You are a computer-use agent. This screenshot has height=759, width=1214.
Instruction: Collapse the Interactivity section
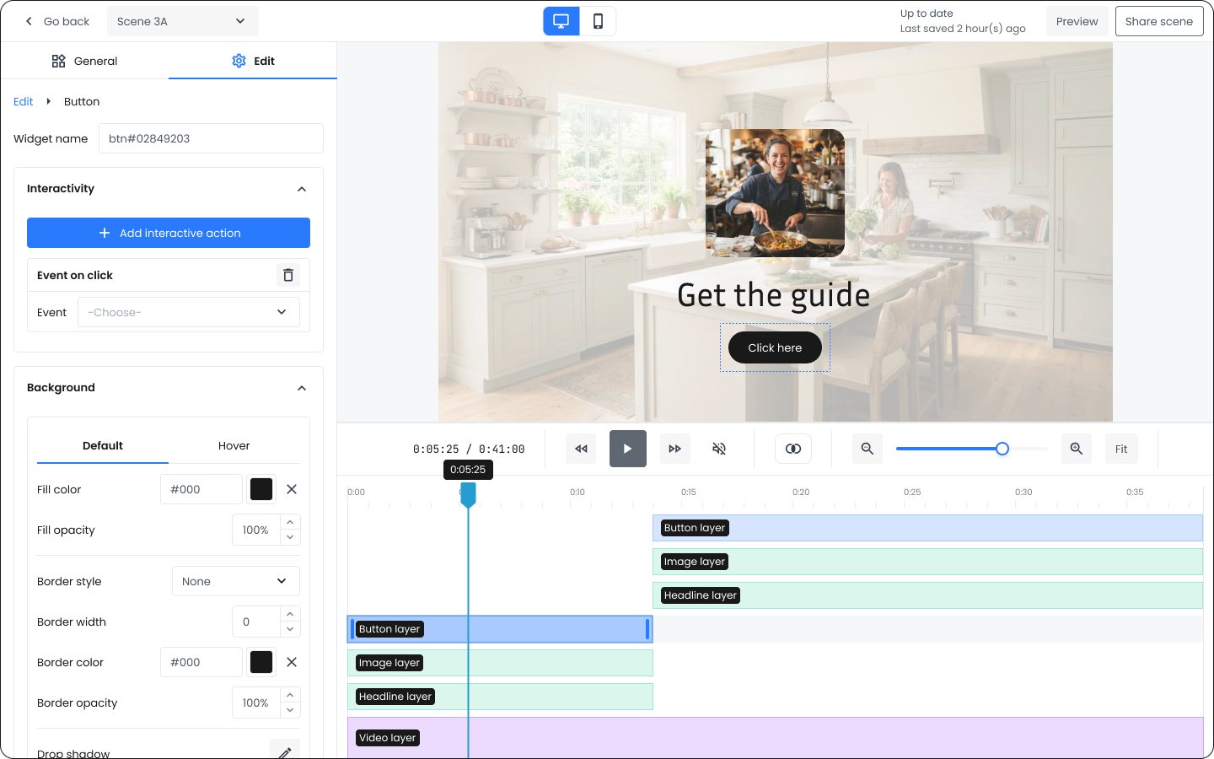302,189
